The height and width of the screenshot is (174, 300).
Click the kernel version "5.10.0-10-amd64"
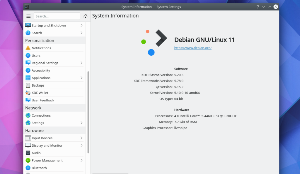coord(187,93)
